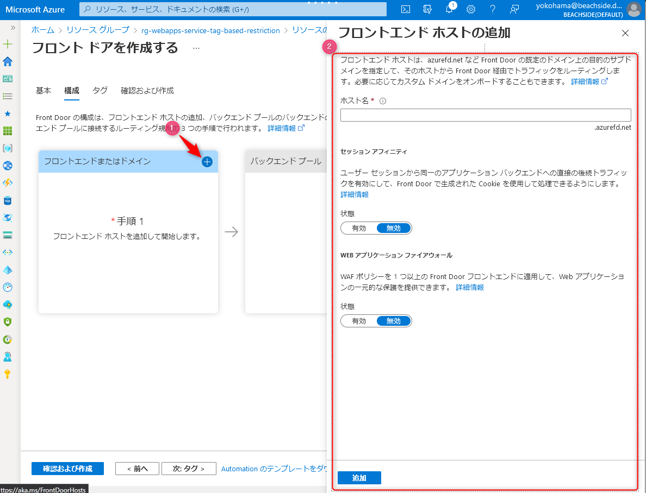This screenshot has width=646, height=493.
Task: Open App Services globe icon in sidebar
Action: pos(8,166)
